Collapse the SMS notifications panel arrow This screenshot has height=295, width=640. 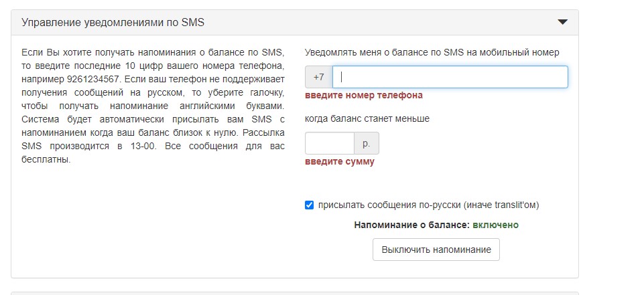(x=562, y=22)
